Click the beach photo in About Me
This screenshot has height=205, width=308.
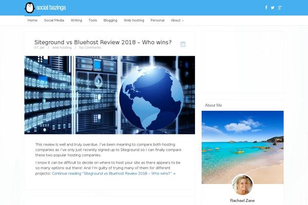pos(243,147)
